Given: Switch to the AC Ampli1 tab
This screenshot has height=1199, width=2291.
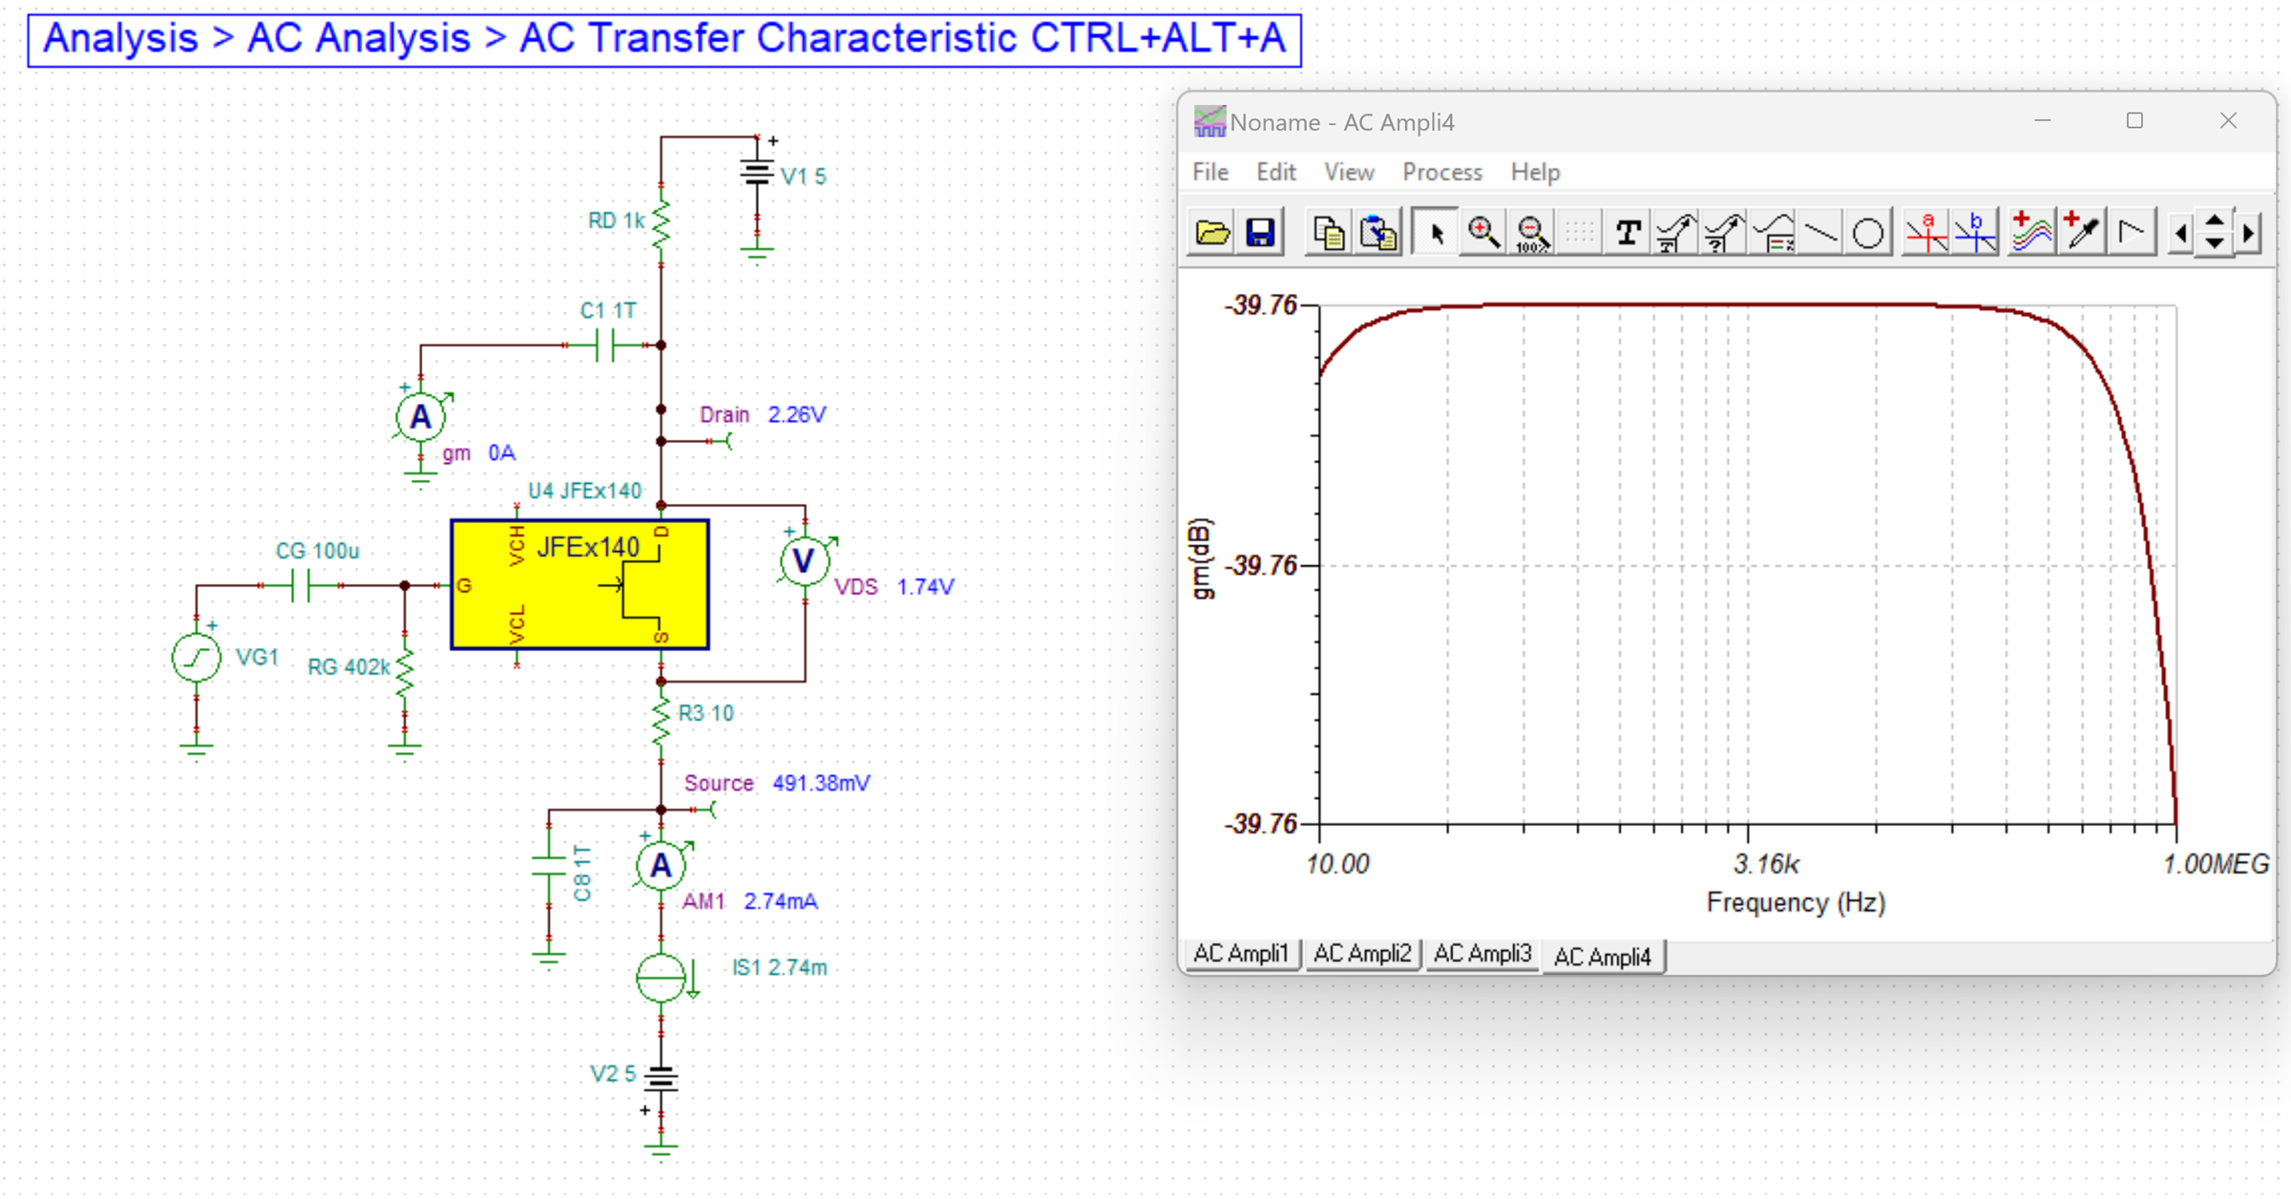Looking at the screenshot, I should (1241, 954).
